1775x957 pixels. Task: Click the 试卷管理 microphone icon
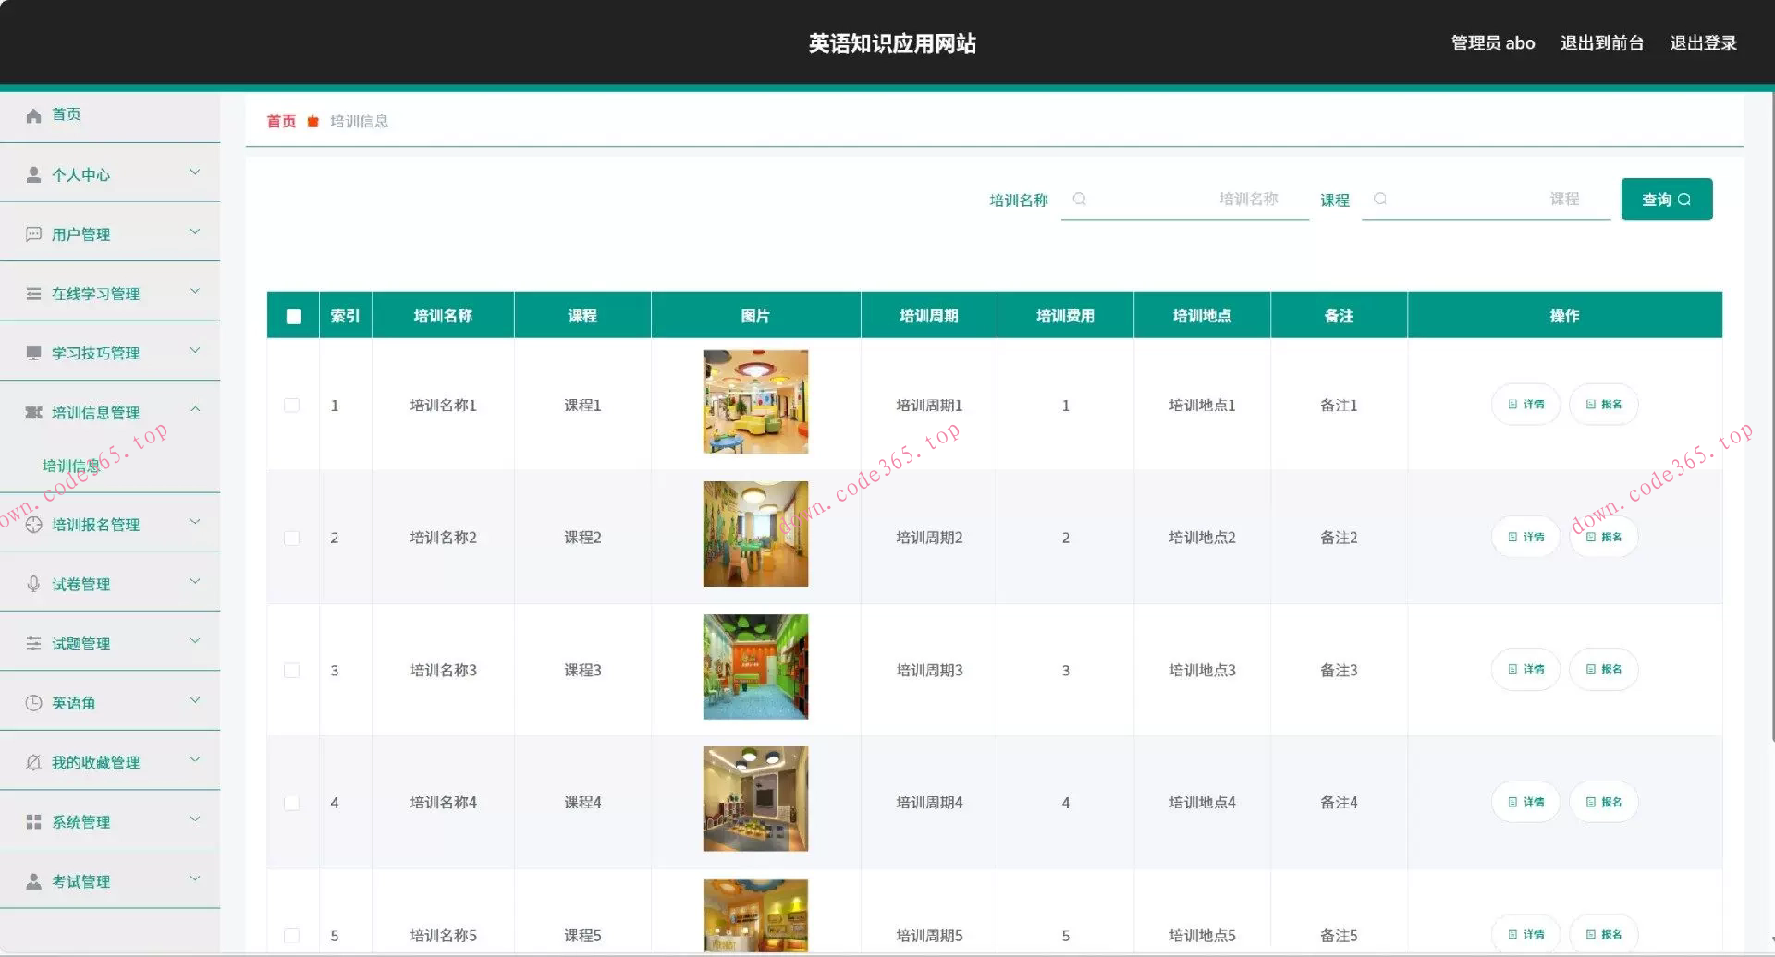pos(33,583)
